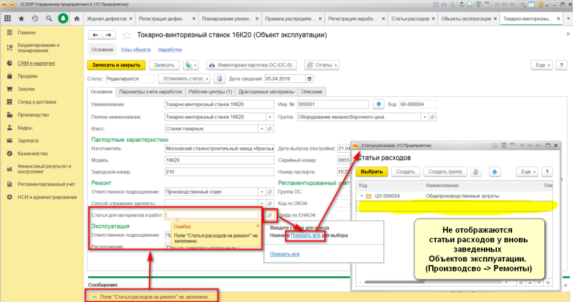Click Записать и закрыть button
573x302 pixels.
point(116,65)
